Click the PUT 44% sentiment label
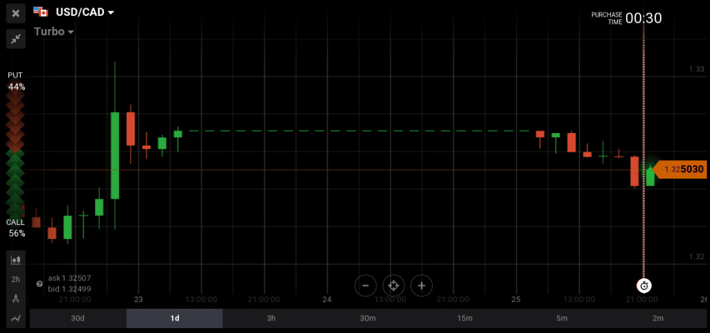 point(15,81)
